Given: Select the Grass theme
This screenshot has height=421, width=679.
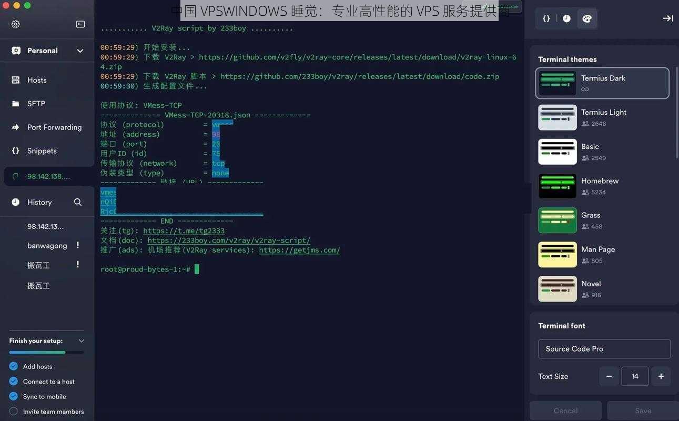Looking at the screenshot, I should click(x=602, y=220).
